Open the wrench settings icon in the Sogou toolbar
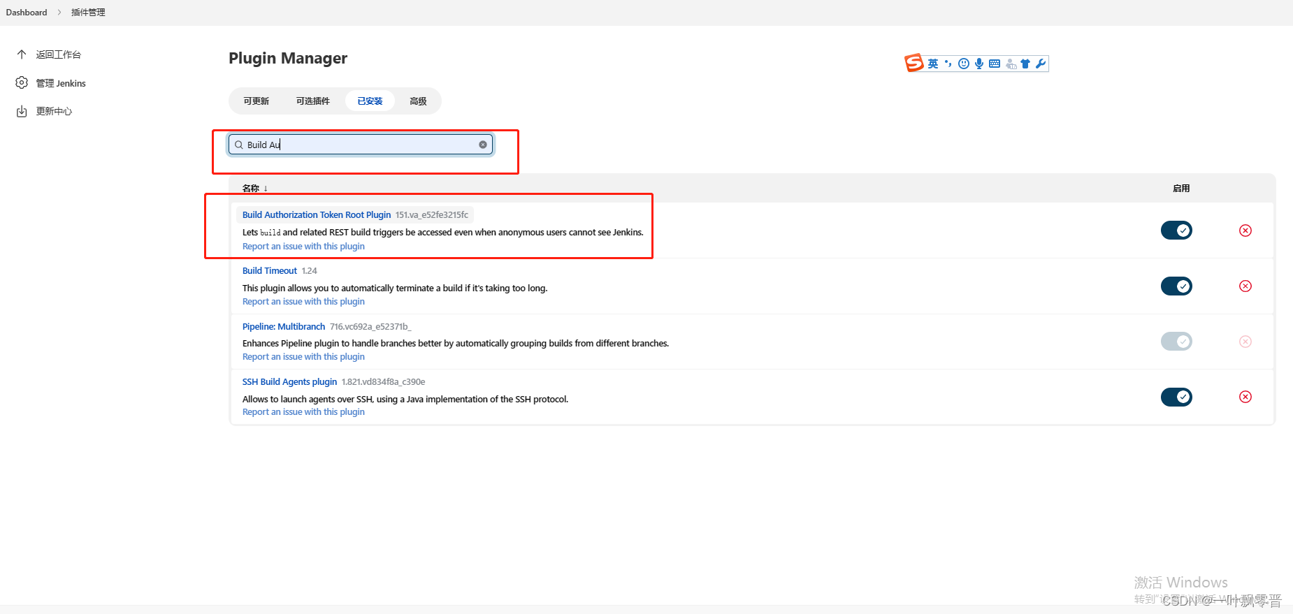This screenshot has height=614, width=1293. point(1041,64)
